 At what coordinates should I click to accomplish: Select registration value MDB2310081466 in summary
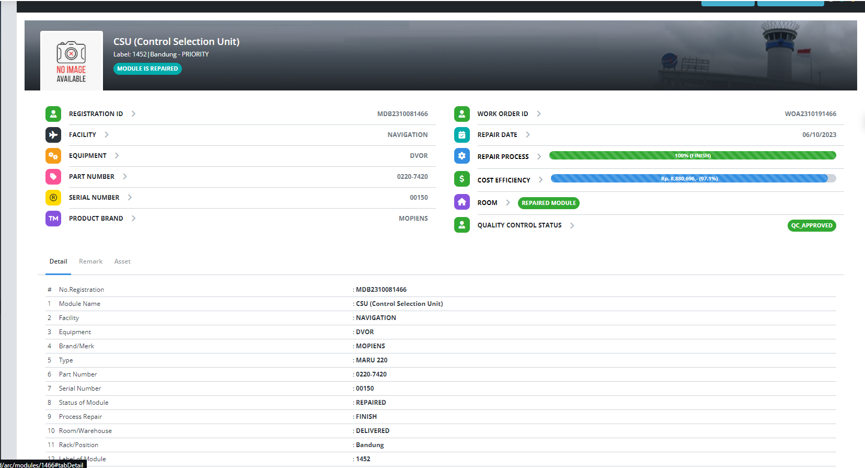tap(402, 114)
